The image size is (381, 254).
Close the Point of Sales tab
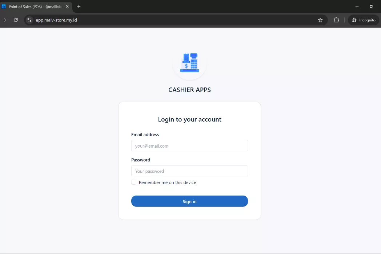click(x=67, y=7)
